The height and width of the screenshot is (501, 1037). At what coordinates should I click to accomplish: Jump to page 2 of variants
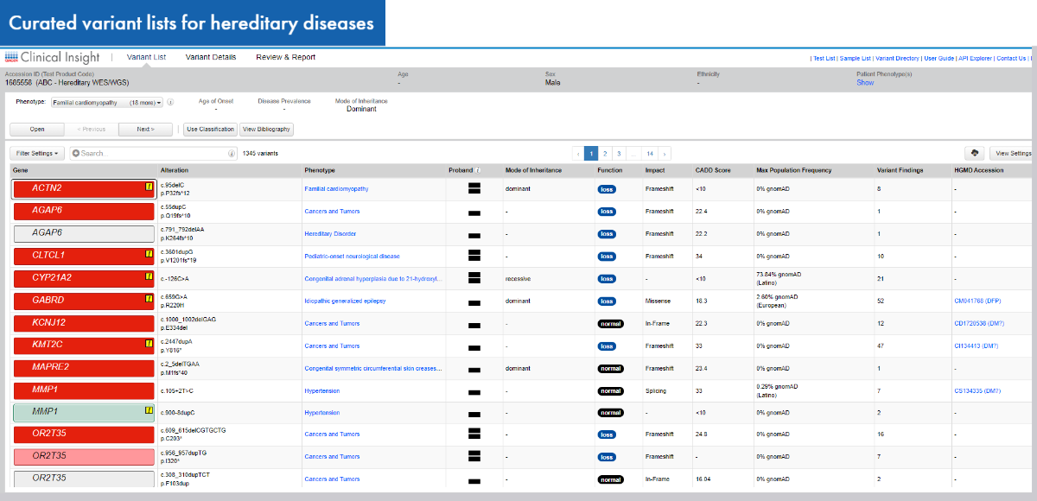pyautogui.click(x=605, y=153)
